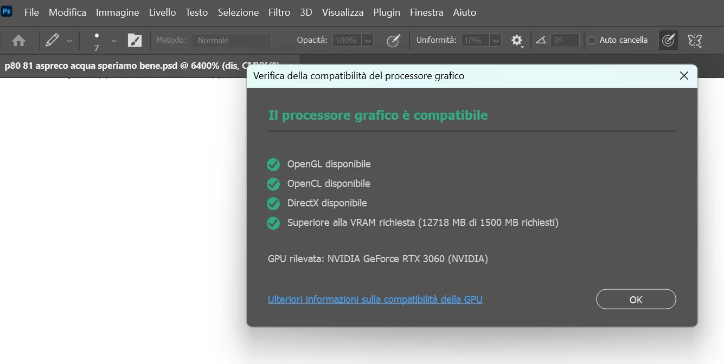Enable the Auto cancella checkbox
The image size is (724, 364).
592,40
